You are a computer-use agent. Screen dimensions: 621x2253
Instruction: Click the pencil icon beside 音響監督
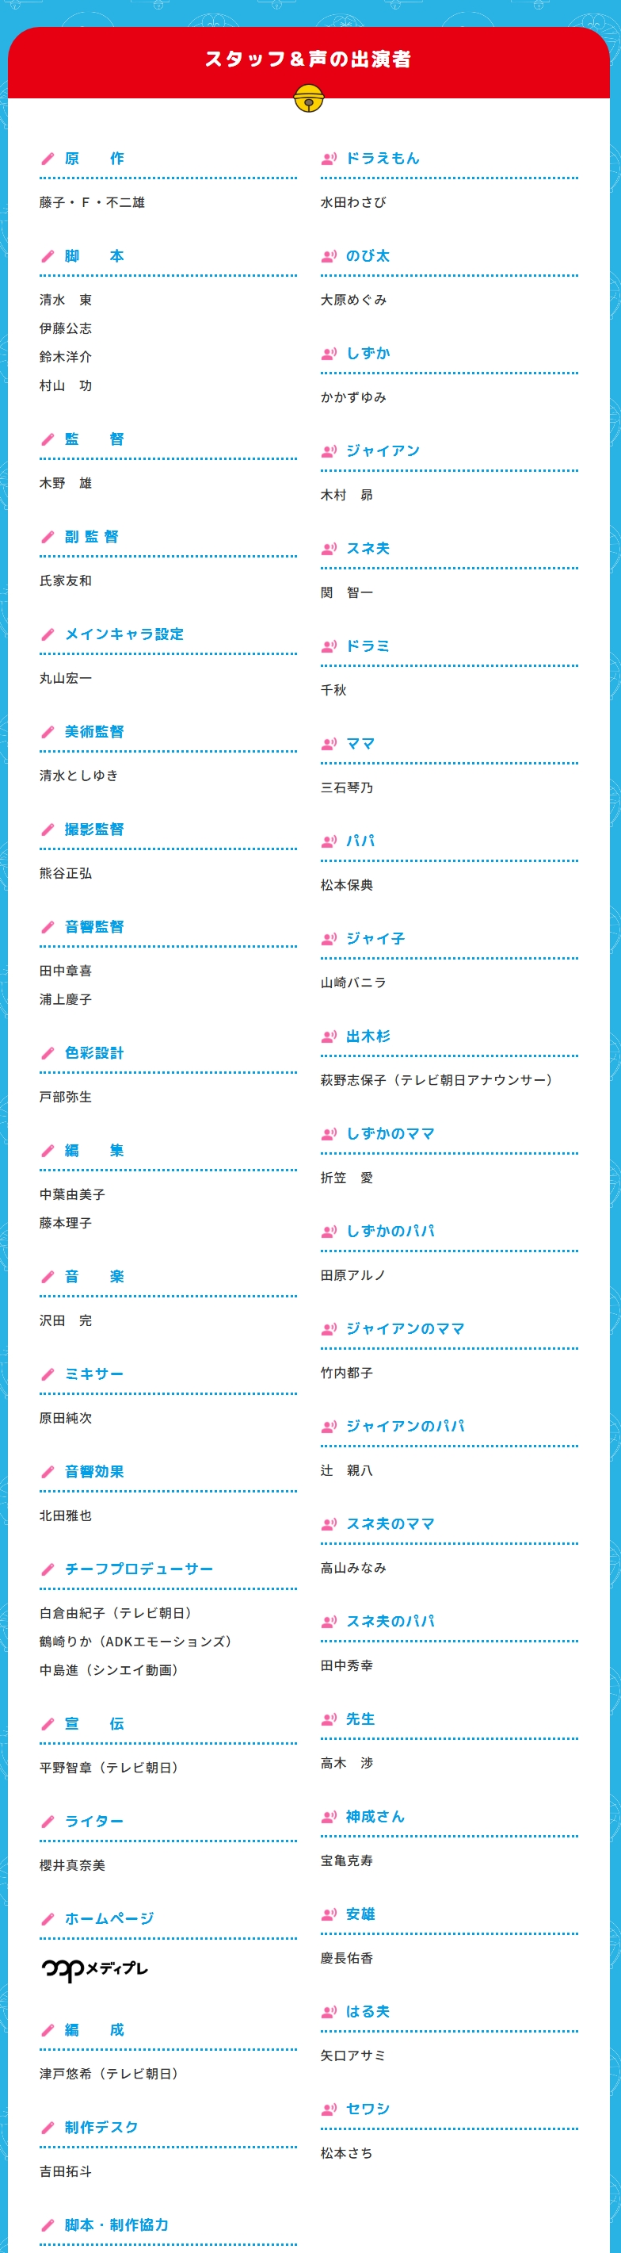point(48,927)
